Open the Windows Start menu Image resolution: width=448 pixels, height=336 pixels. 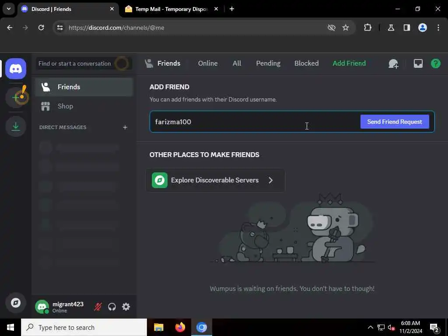(10, 327)
